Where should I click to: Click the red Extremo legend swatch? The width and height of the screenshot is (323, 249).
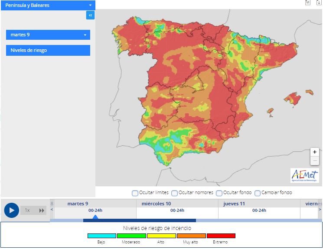click(x=221, y=236)
